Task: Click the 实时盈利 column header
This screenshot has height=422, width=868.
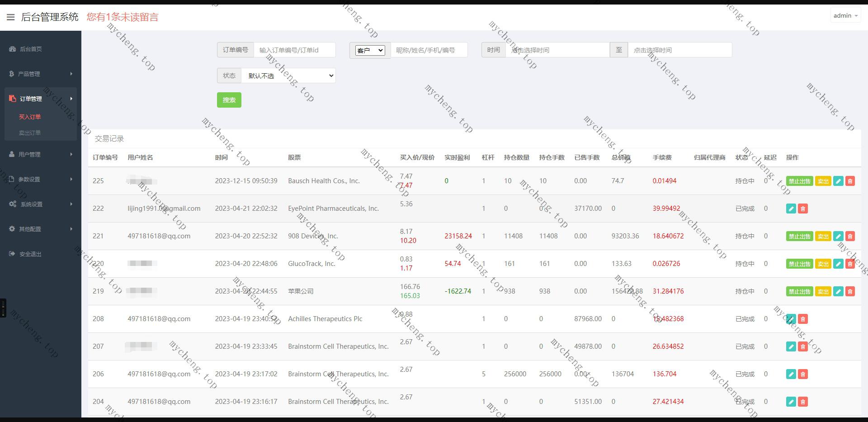Action: [x=457, y=157]
